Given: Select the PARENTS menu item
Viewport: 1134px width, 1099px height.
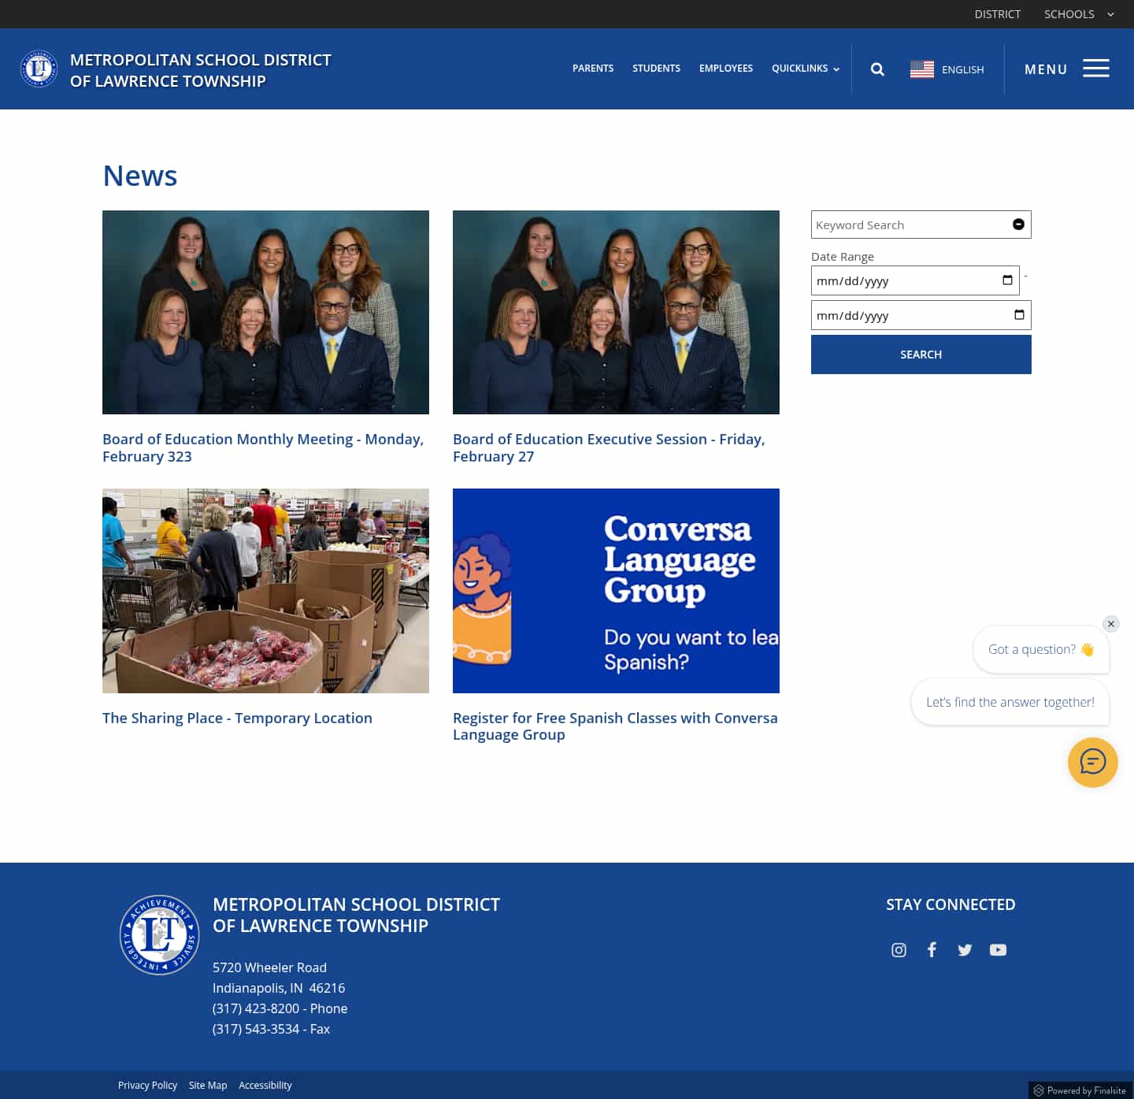Looking at the screenshot, I should [x=593, y=69].
